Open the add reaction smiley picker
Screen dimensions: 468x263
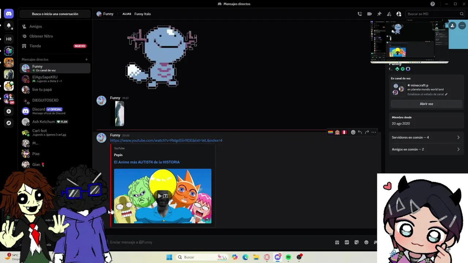click(x=353, y=132)
